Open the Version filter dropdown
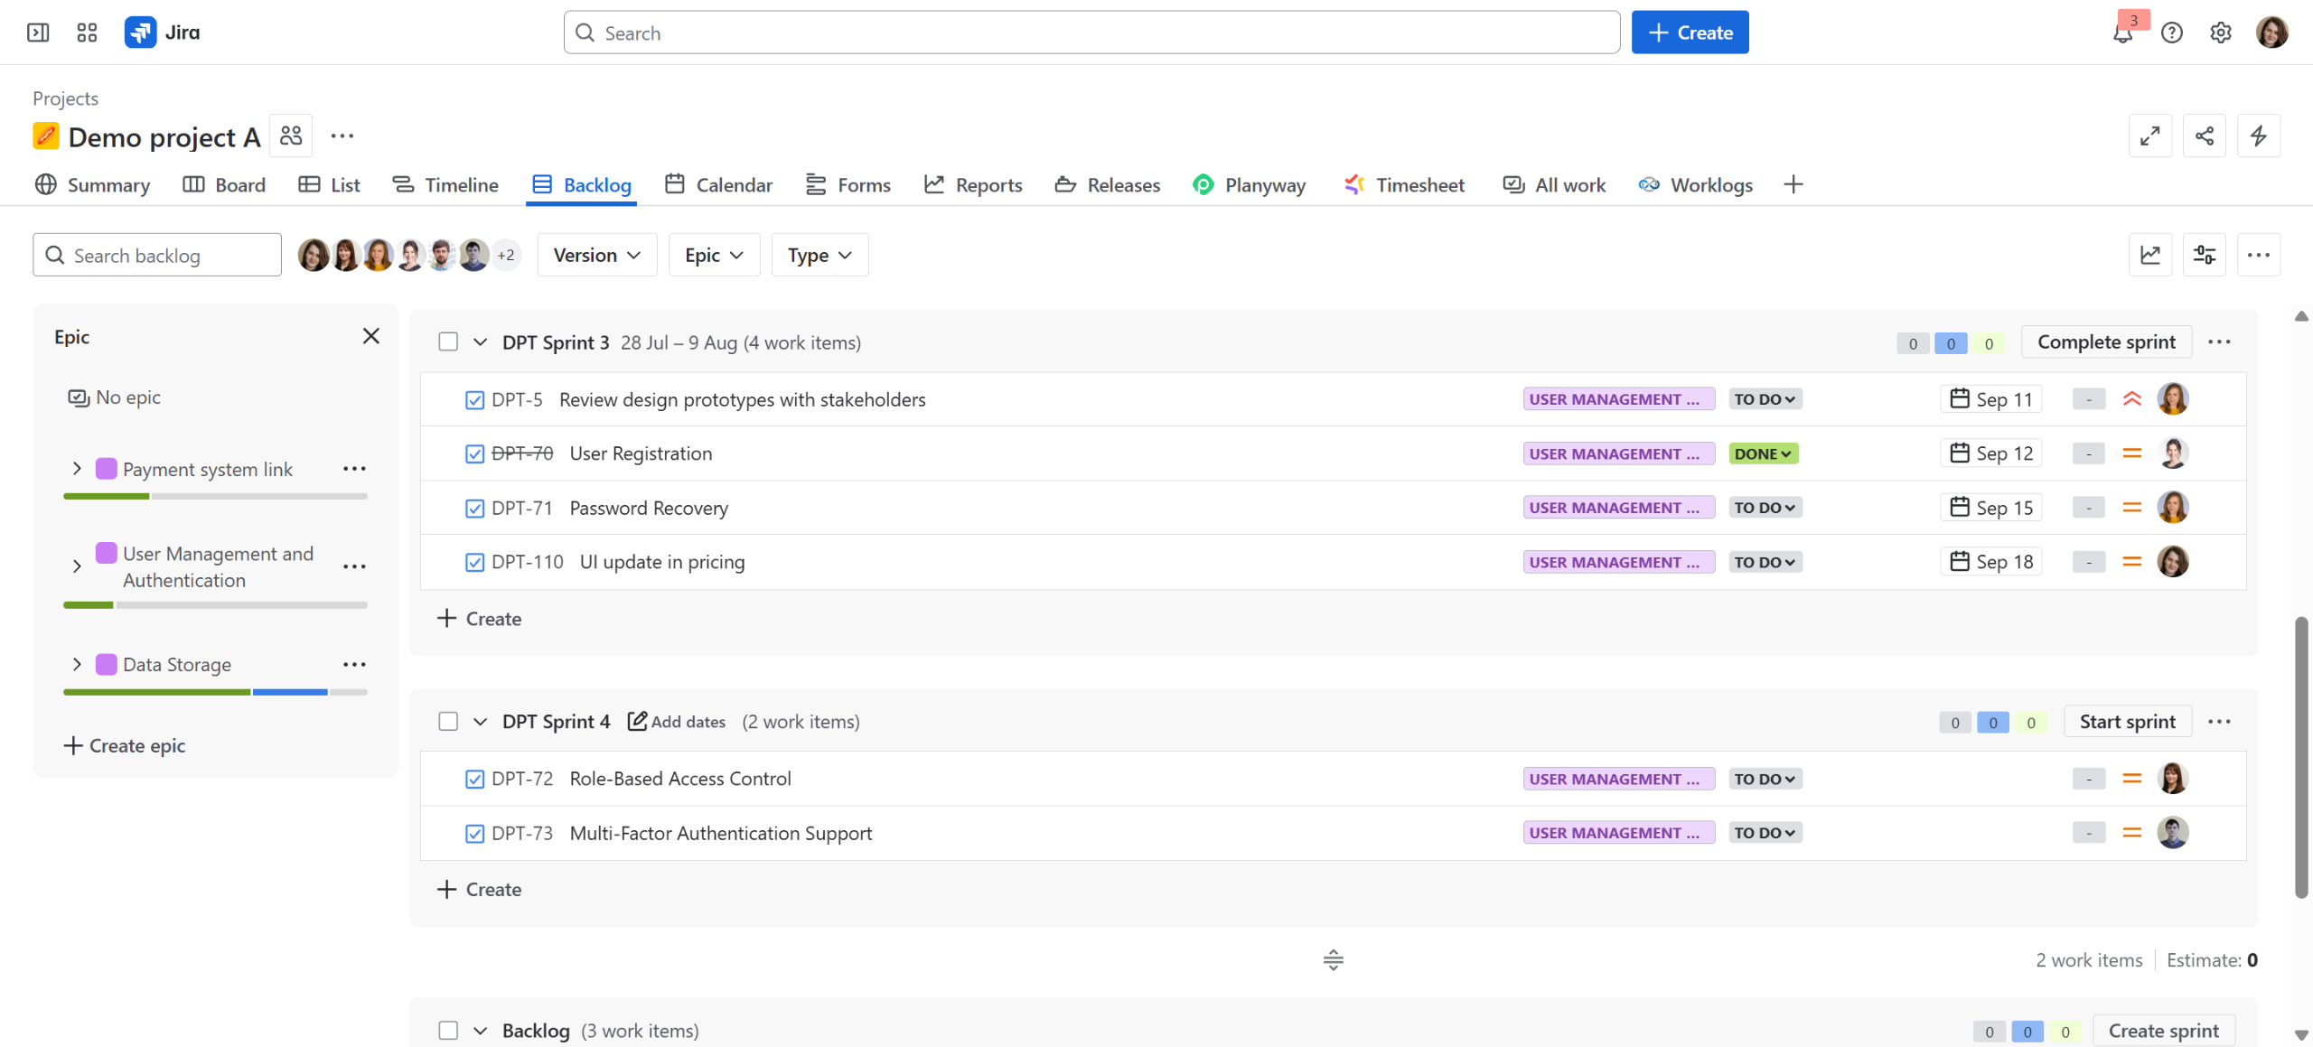The width and height of the screenshot is (2313, 1047). click(596, 255)
